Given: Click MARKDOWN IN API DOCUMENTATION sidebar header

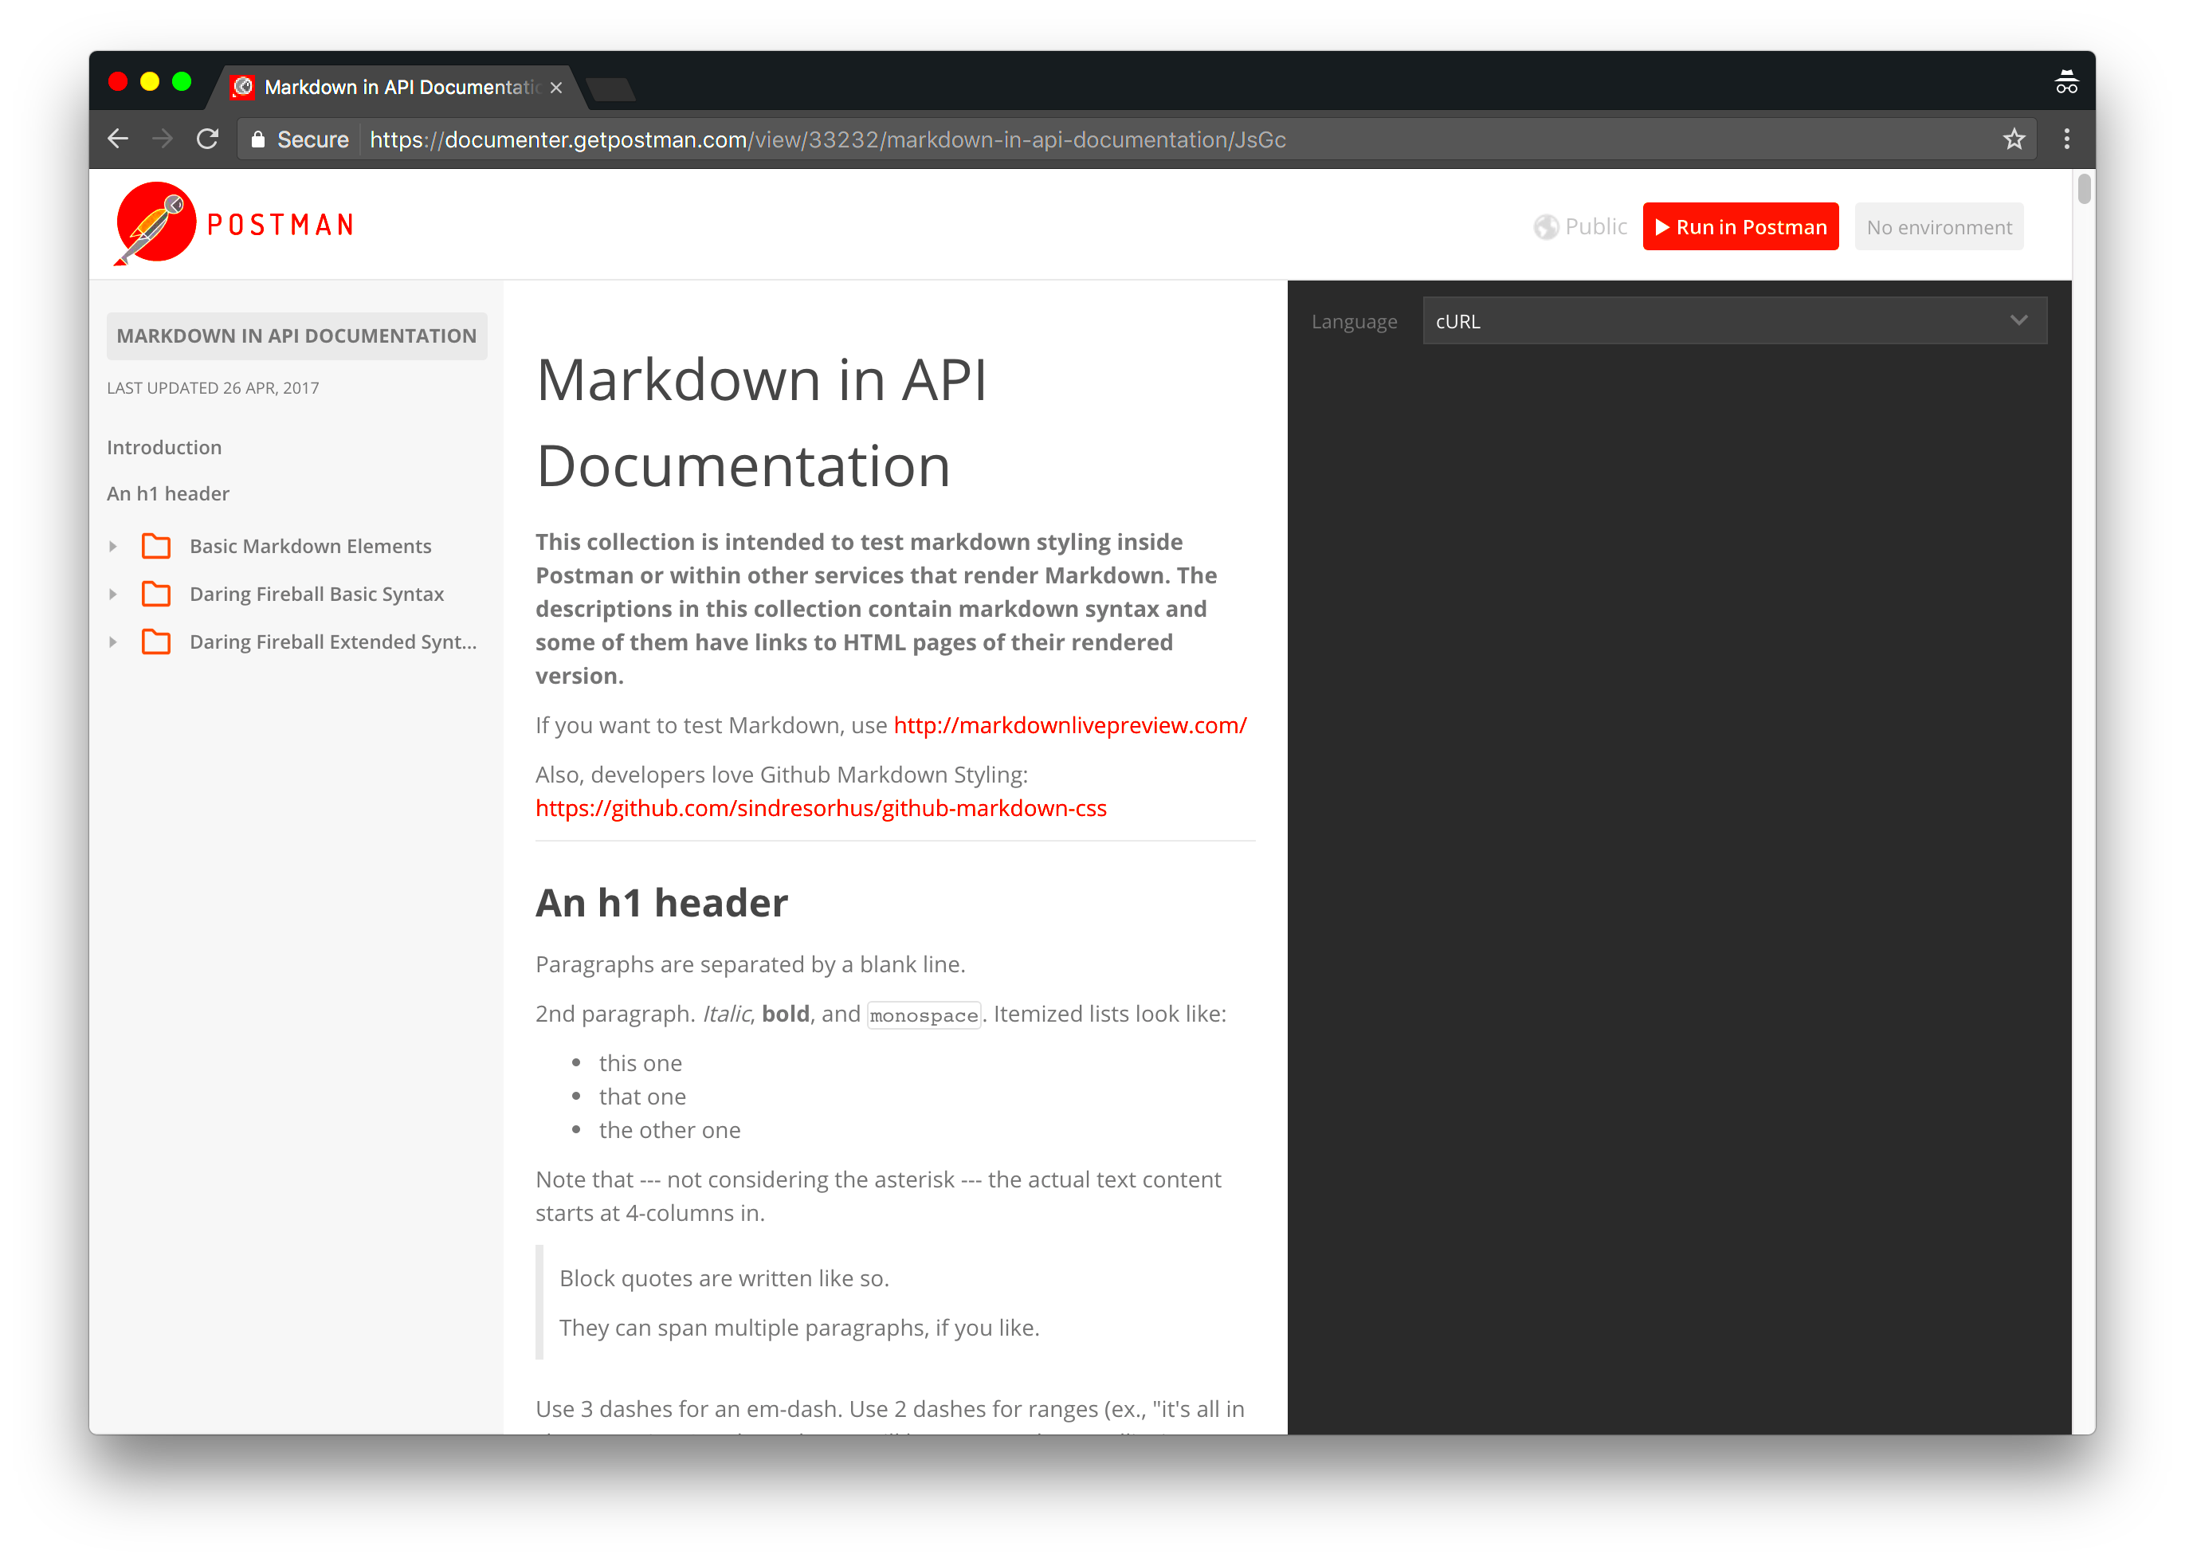Looking at the screenshot, I should (x=296, y=336).
